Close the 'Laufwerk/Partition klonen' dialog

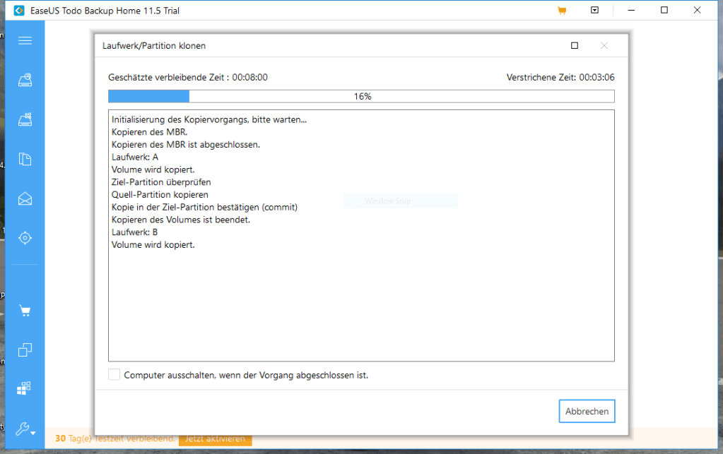pyautogui.click(x=604, y=46)
